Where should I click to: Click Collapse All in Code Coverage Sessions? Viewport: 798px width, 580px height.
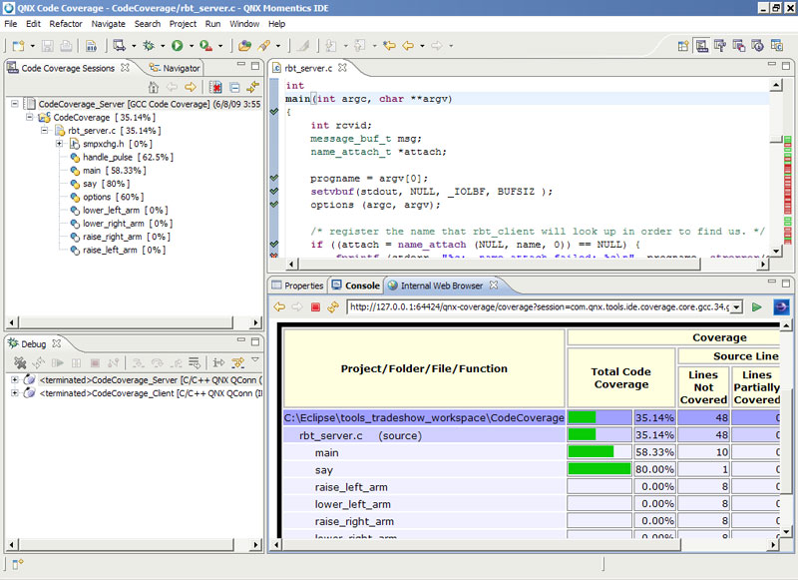(234, 88)
